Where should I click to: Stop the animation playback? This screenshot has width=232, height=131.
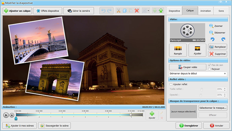[12, 115]
